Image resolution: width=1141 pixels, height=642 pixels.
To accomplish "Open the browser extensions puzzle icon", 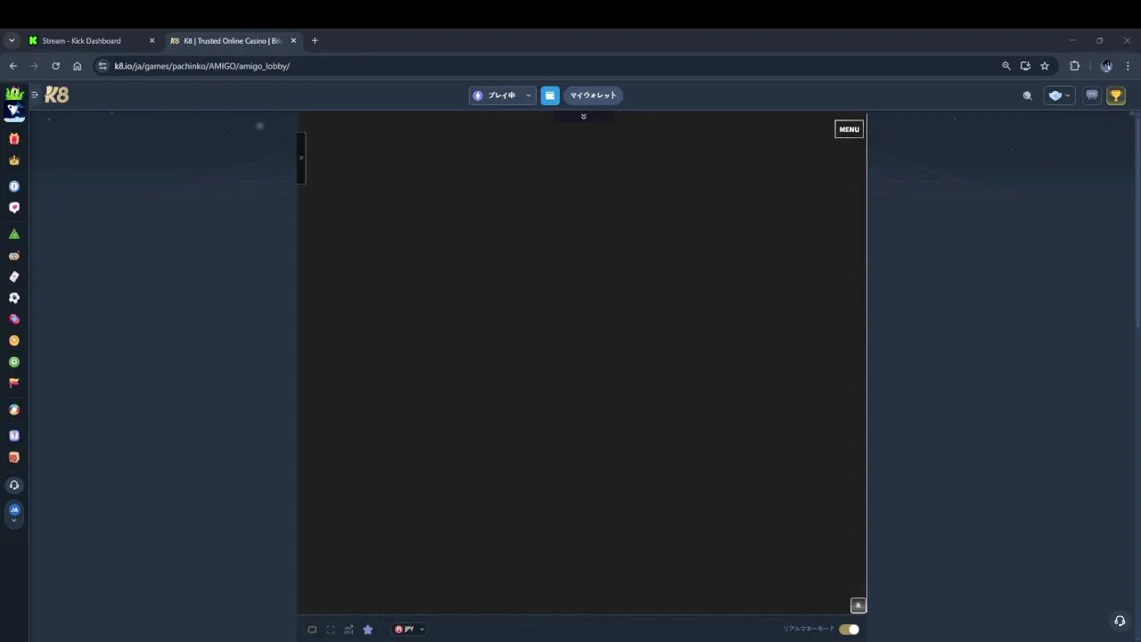I will coord(1074,66).
